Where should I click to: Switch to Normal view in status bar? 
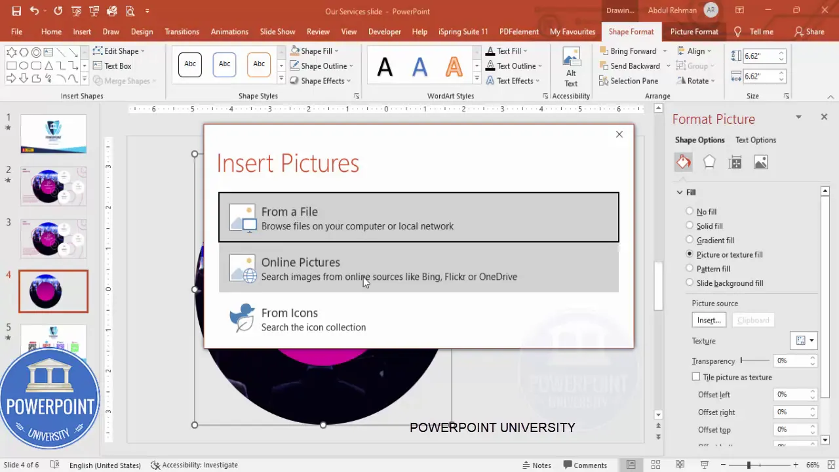[x=631, y=465]
